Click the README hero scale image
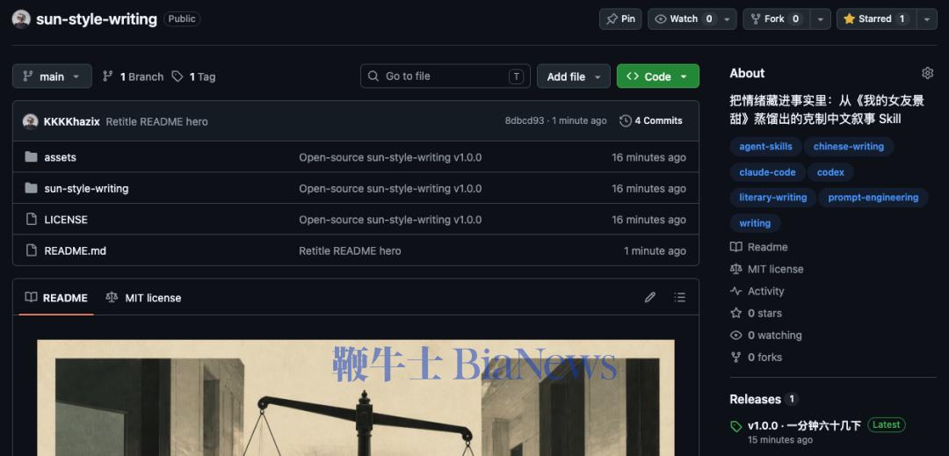 click(356, 397)
